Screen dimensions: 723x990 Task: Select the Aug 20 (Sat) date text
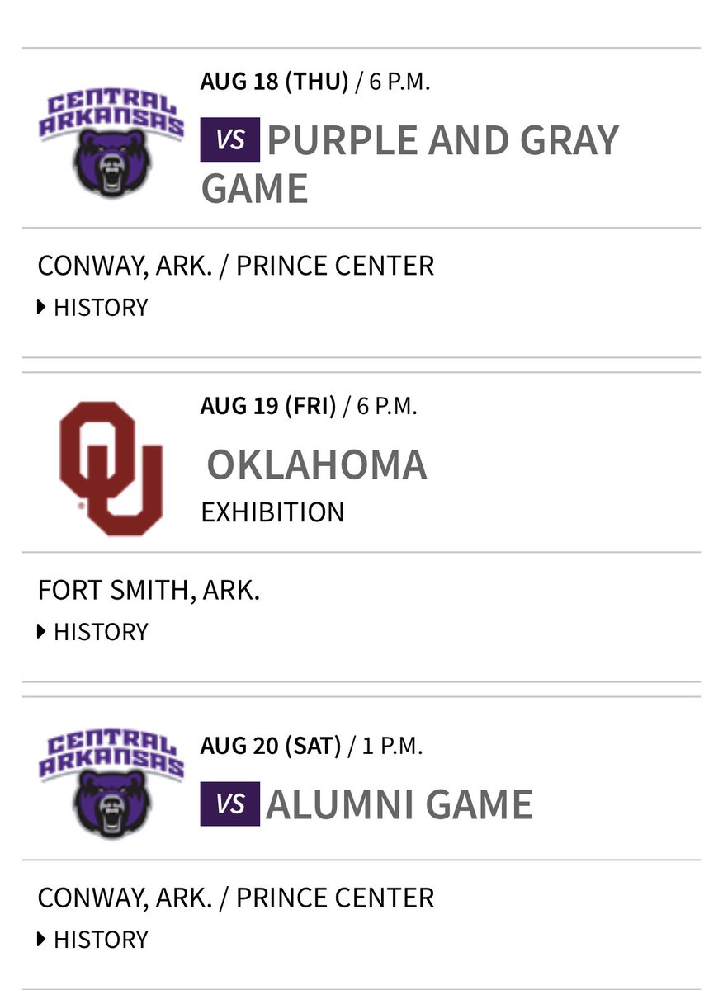[x=271, y=747]
